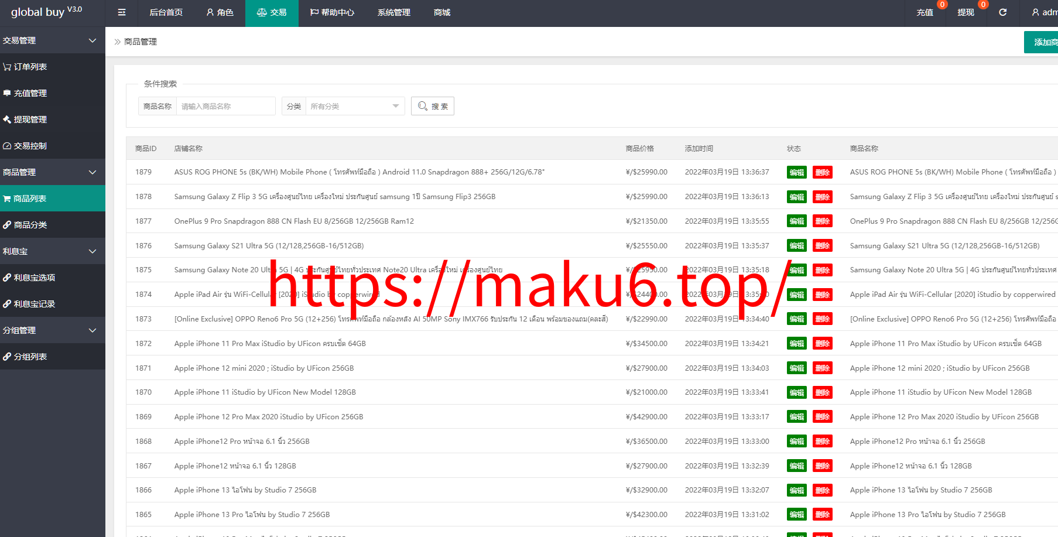Delete product 1872 iPhone 11 Pro Max
The width and height of the screenshot is (1058, 537).
[x=823, y=344]
